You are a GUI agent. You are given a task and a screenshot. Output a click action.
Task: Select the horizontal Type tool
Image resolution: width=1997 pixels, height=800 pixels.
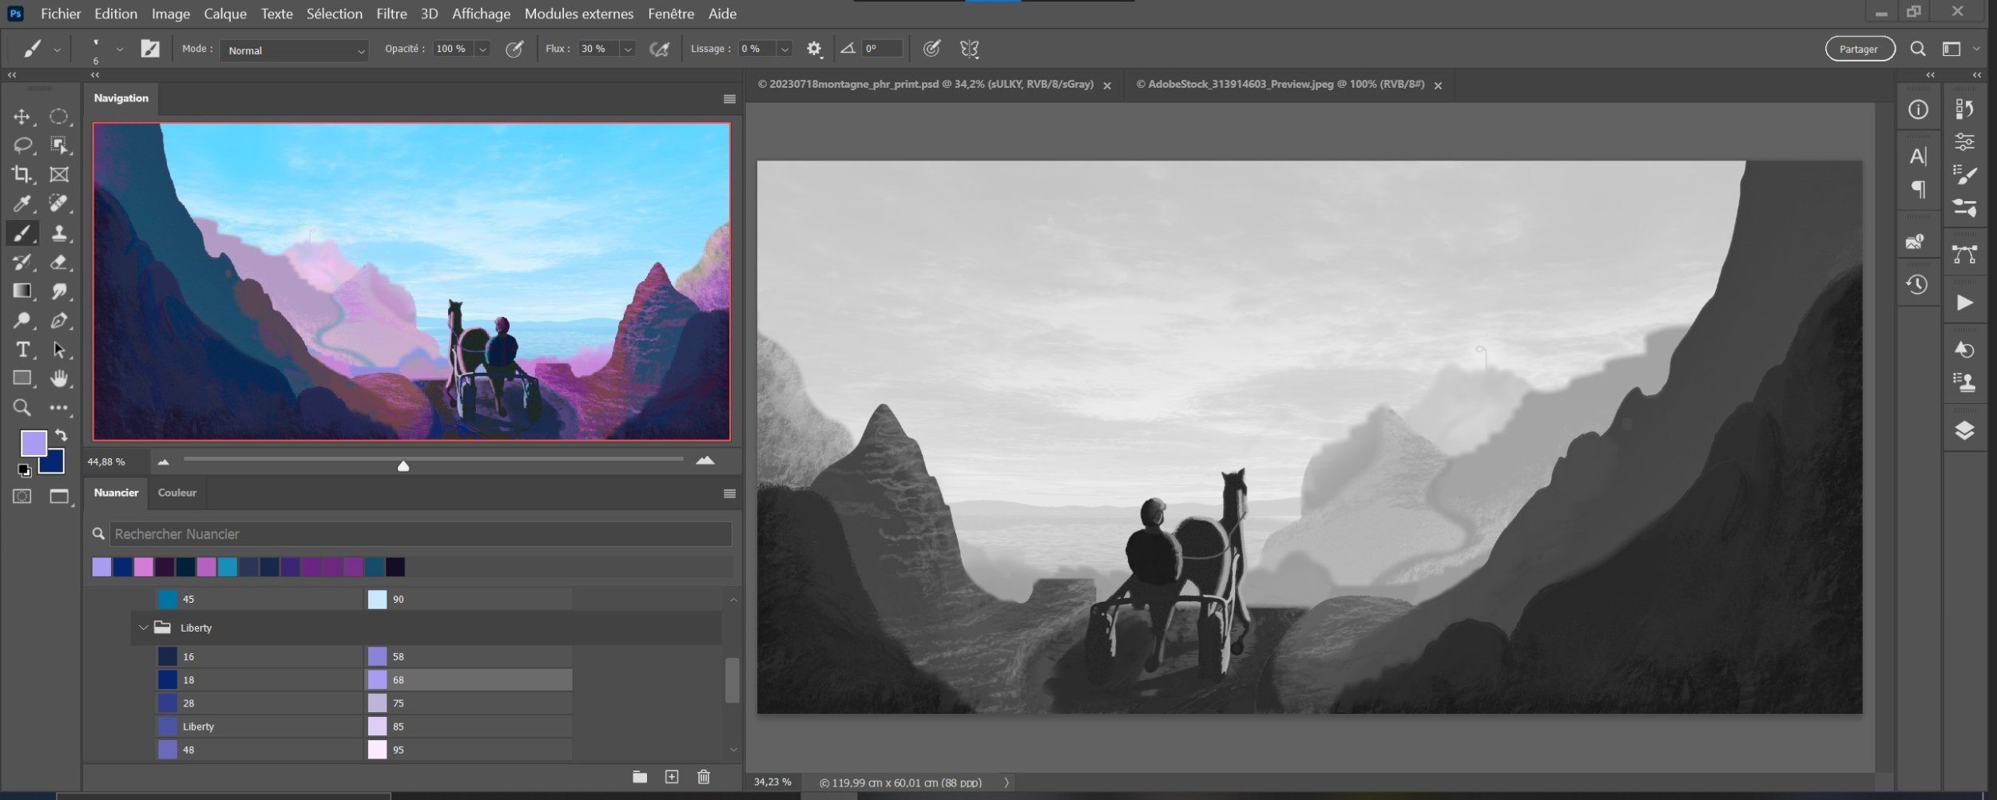tap(22, 350)
